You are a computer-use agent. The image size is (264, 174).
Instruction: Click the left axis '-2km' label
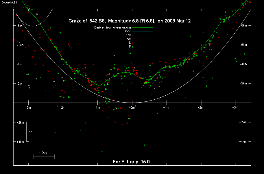20,84
